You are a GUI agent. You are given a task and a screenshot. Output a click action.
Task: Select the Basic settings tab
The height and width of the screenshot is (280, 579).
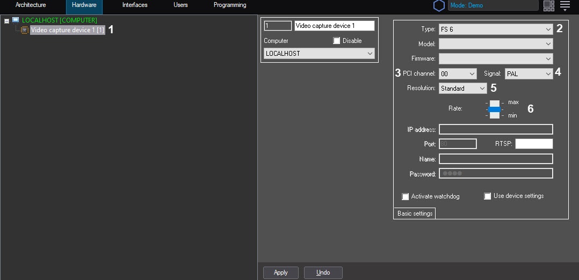click(x=415, y=213)
